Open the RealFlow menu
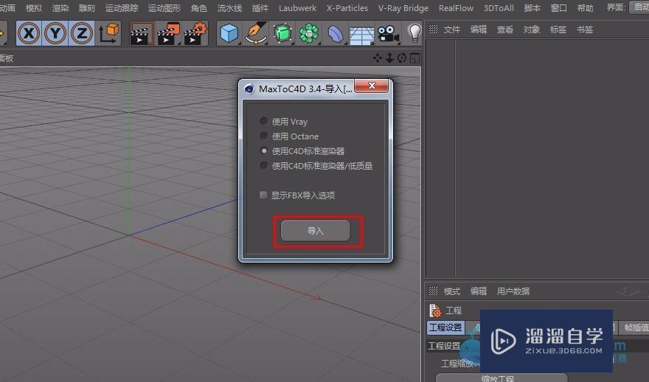 pyautogui.click(x=456, y=8)
